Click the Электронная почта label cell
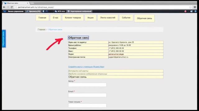199x111 pixels. point(88,57)
